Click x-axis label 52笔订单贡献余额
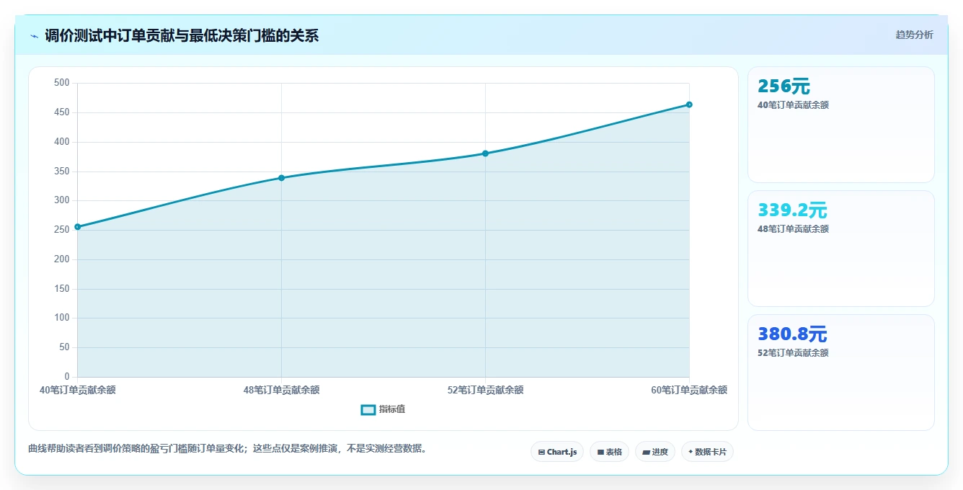 [485, 390]
